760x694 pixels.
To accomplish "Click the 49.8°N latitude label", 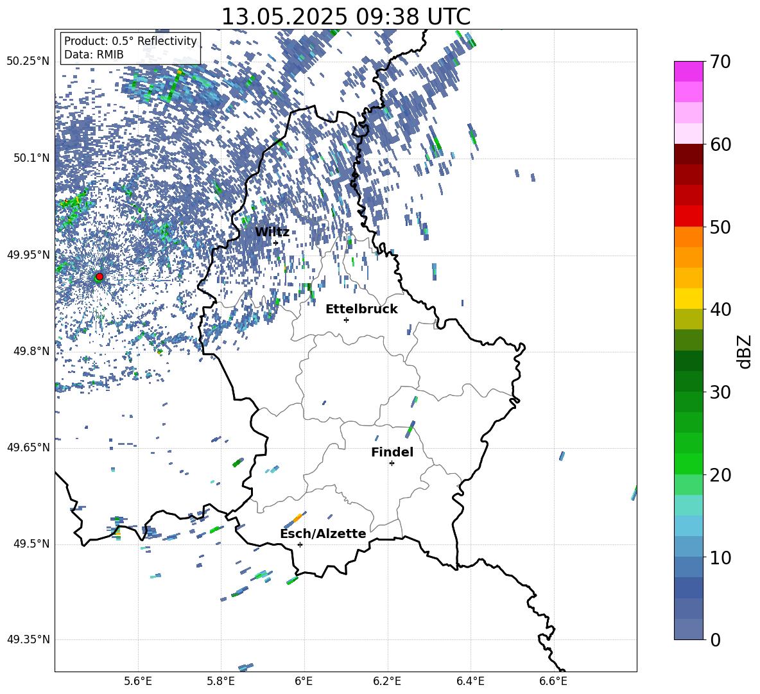I will point(31,351).
